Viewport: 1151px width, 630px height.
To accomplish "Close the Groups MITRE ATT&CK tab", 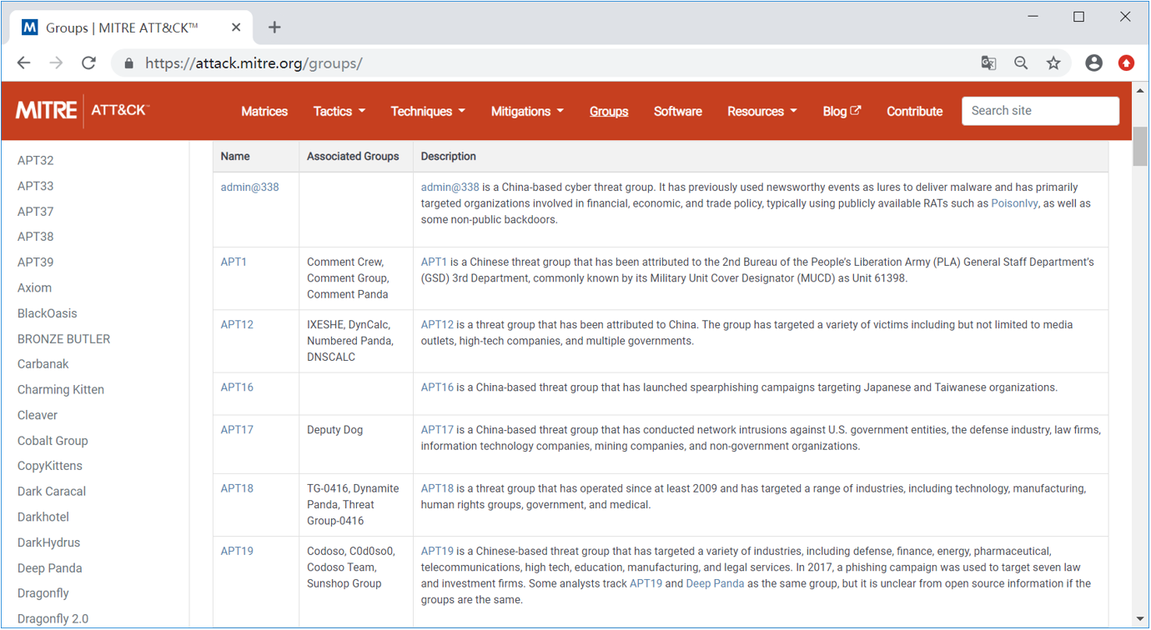I will tap(236, 27).
